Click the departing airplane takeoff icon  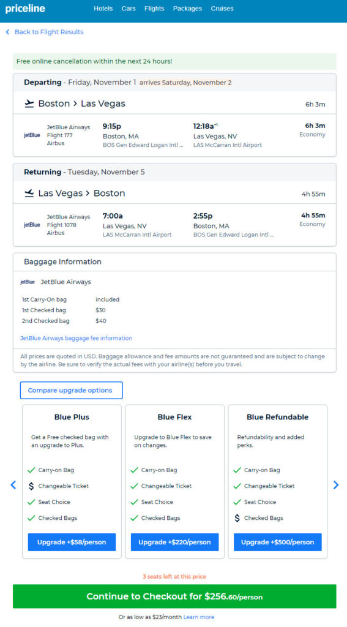(29, 104)
